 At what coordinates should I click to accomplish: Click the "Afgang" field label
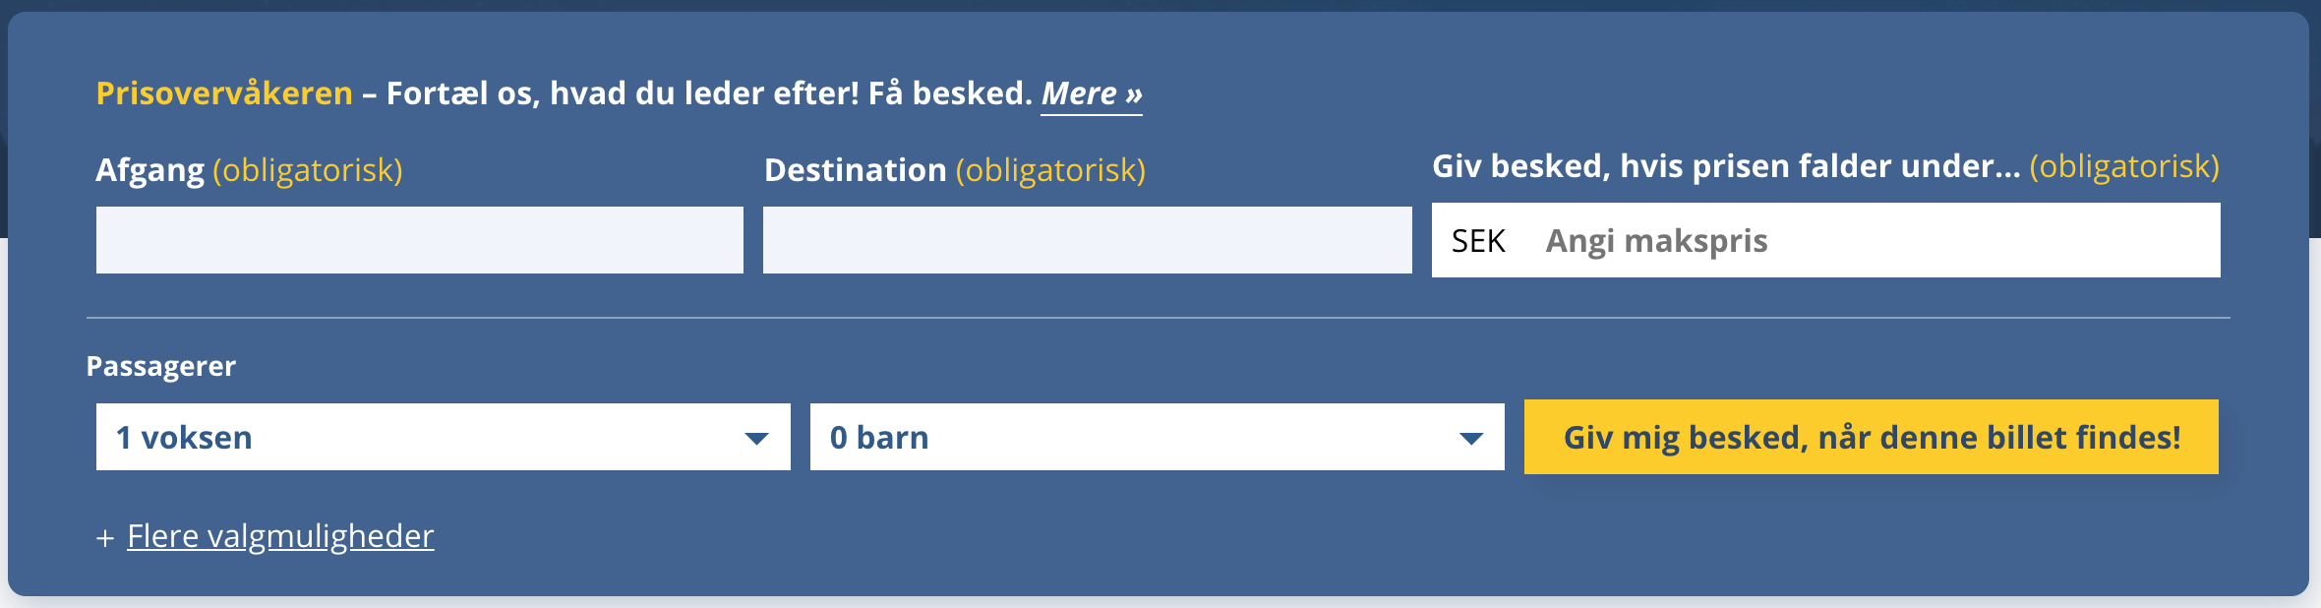click(149, 170)
